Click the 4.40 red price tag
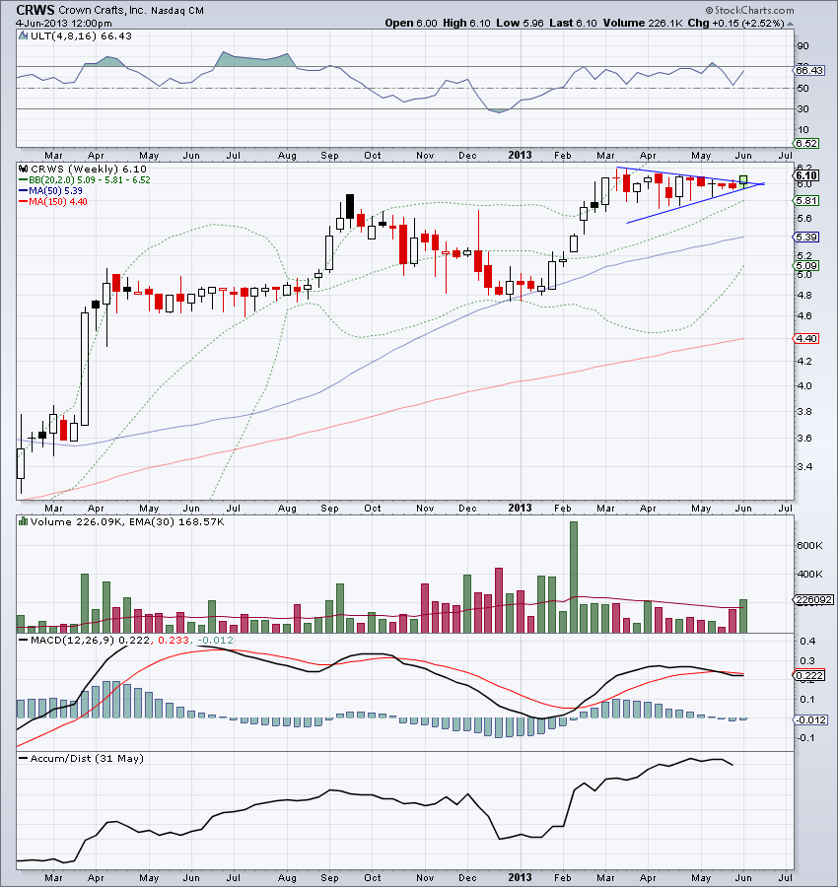The height and width of the screenshot is (887, 838). [806, 338]
